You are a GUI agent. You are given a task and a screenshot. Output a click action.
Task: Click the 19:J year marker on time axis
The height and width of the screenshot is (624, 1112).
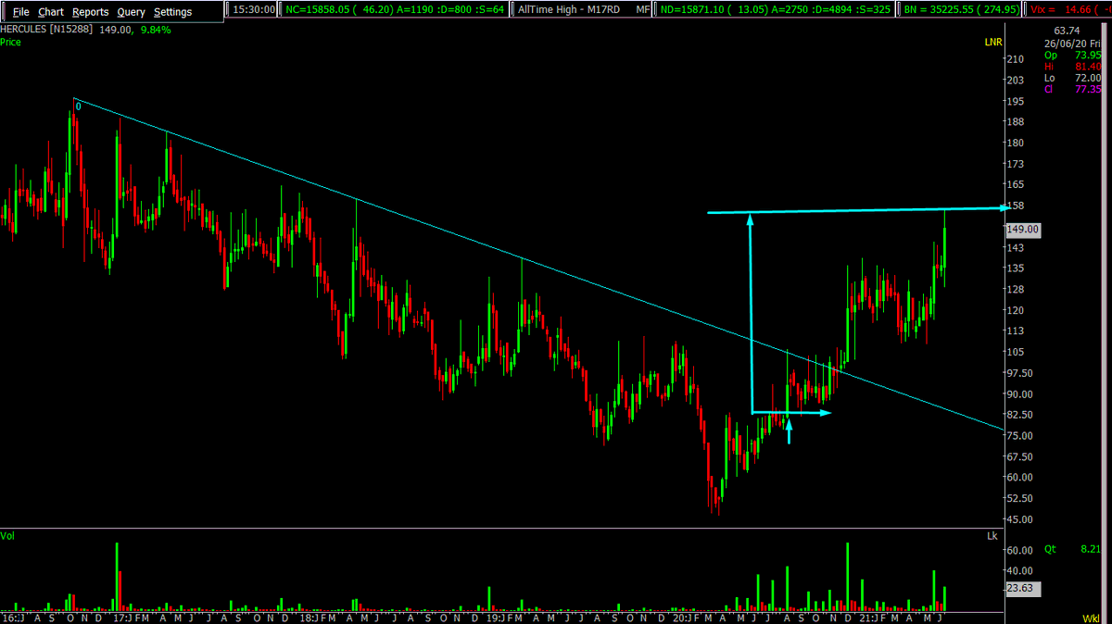pyautogui.click(x=496, y=618)
